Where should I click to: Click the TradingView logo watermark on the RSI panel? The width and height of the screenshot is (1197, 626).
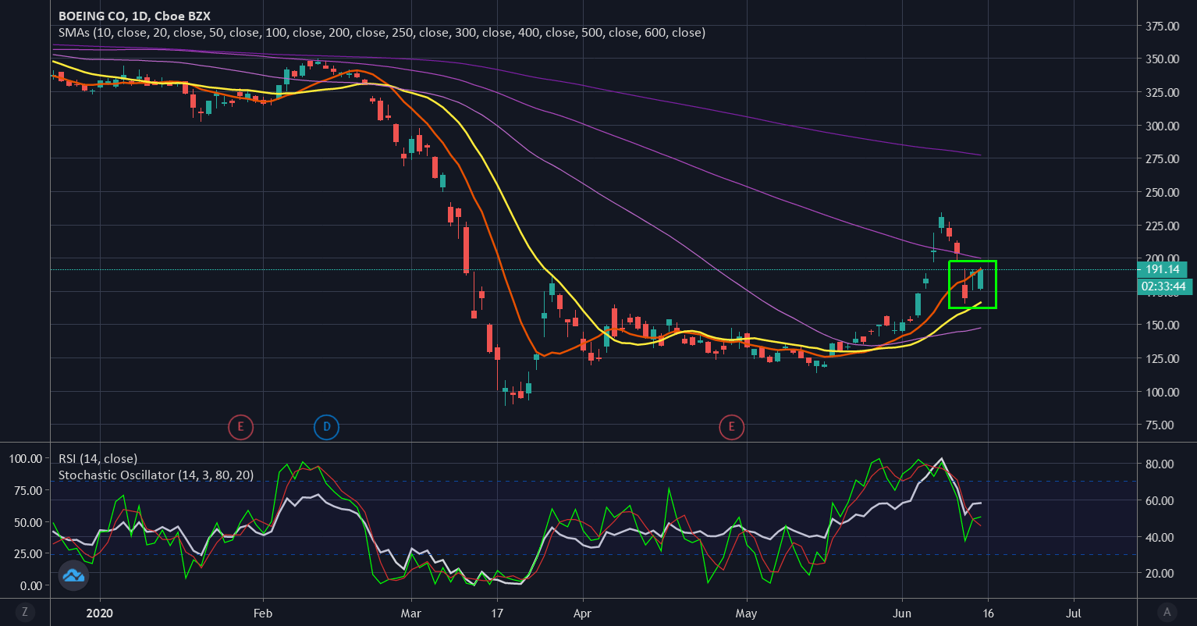click(x=73, y=576)
